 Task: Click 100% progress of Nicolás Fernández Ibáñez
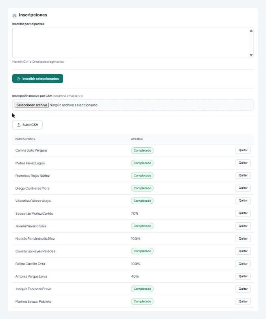pos(136,238)
